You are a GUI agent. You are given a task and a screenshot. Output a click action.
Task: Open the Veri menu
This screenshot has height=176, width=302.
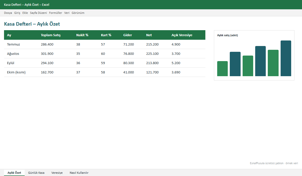(67, 13)
